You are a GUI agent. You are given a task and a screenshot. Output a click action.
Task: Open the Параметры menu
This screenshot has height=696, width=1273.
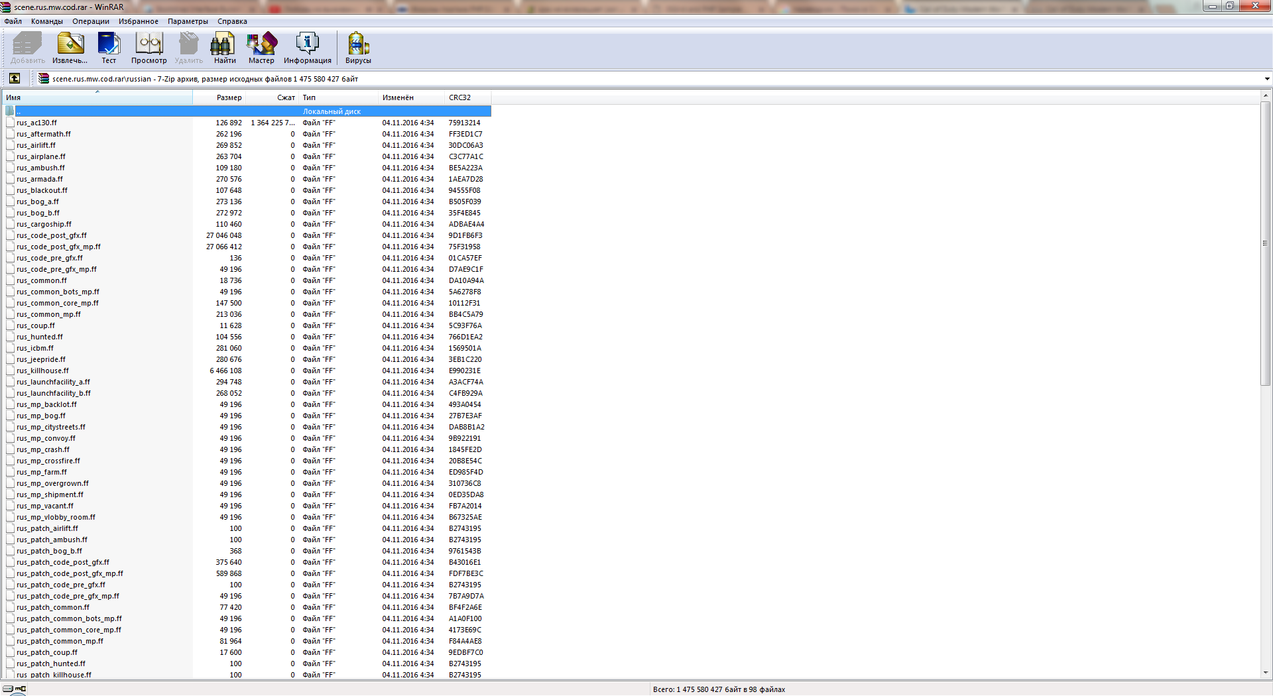pyautogui.click(x=188, y=21)
